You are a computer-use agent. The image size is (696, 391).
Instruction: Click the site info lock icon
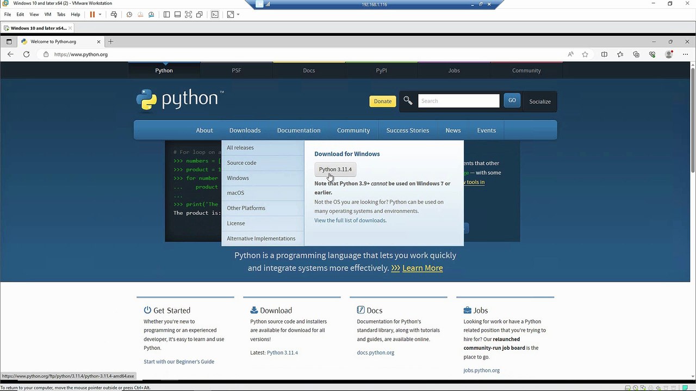click(46, 54)
